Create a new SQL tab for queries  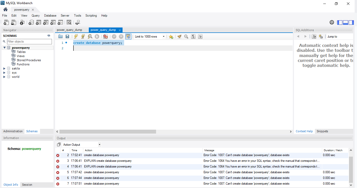pos(6,23)
